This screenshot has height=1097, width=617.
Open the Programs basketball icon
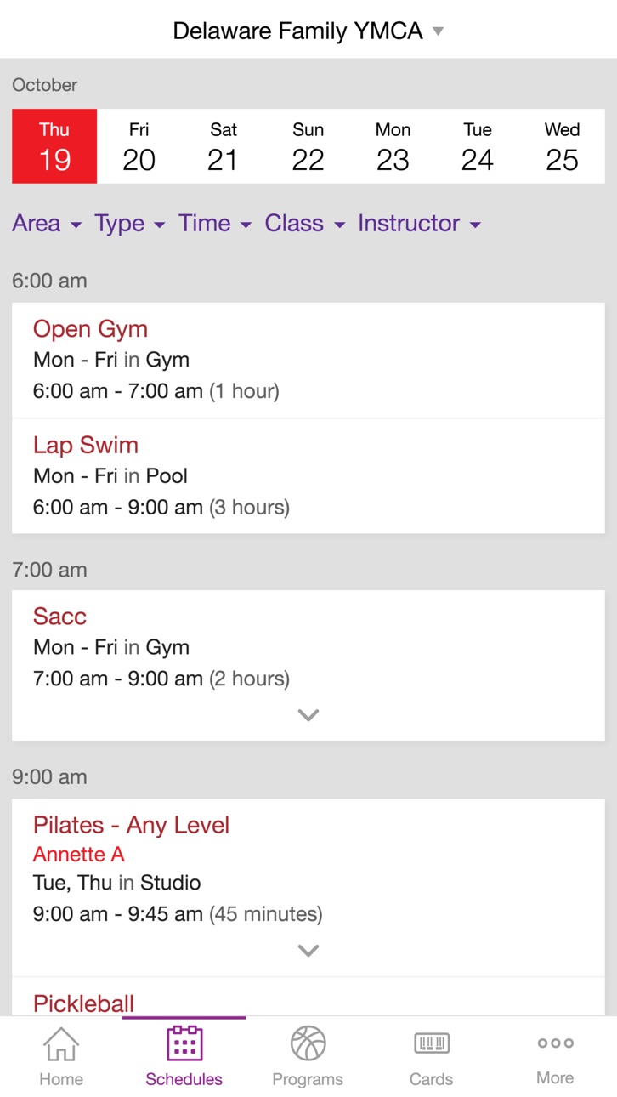tap(308, 1043)
